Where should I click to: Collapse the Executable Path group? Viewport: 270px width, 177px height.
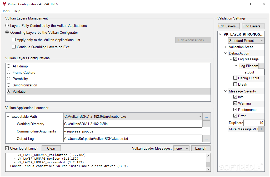8,116
